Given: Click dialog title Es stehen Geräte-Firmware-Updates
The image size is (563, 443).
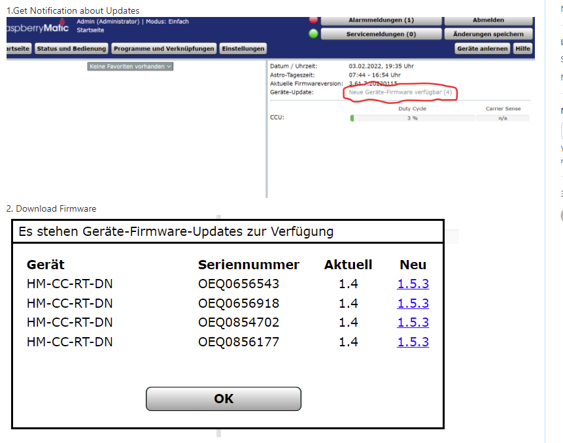Looking at the screenshot, I should click(x=176, y=231).
